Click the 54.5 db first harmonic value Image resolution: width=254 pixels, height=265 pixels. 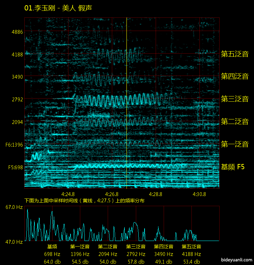tap(80, 262)
